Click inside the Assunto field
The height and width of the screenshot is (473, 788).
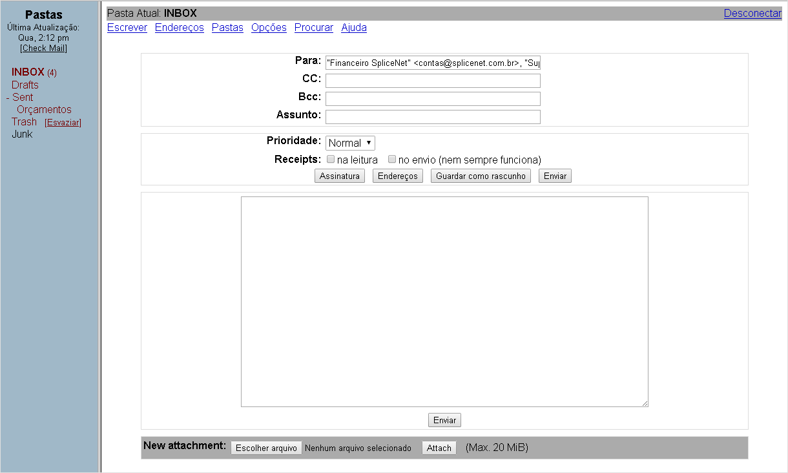coord(433,117)
